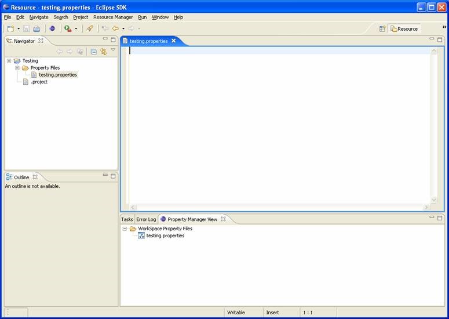Click the Navigator Back arrow icon
This screenshot has width=449, height=319.
[x=60, y=52]
